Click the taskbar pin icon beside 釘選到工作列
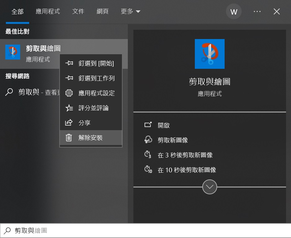The width and height of the screenshot is (291, 238). pos(69,78)
